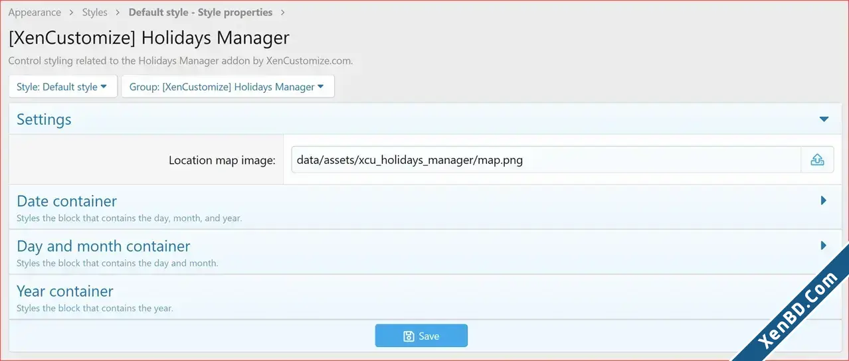Click the Holidays Manager addon description text

[181, 60]
